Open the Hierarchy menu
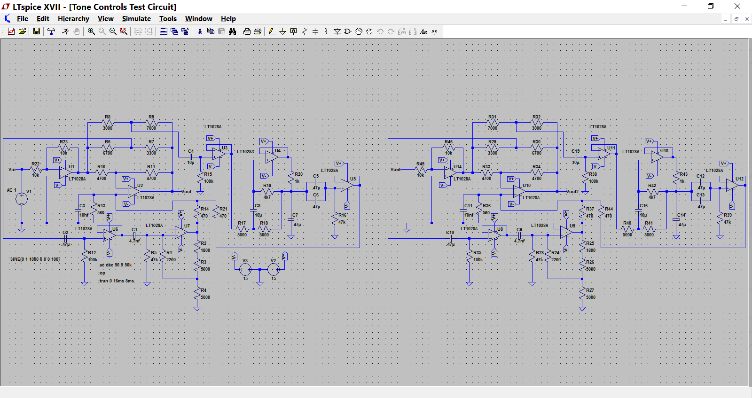 pos(73,19)
